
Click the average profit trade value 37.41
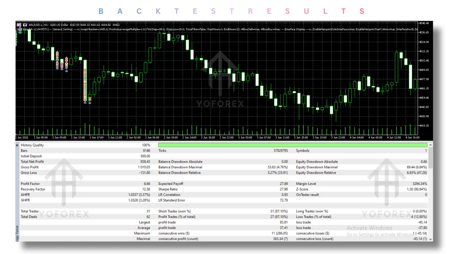pyautogui.click(x=284, y=228)
